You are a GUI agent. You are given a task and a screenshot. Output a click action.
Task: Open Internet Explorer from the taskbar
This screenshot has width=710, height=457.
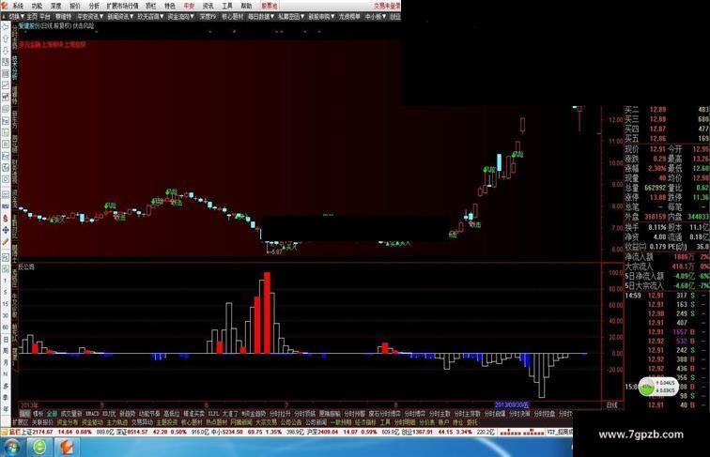(x=39, y=448)
